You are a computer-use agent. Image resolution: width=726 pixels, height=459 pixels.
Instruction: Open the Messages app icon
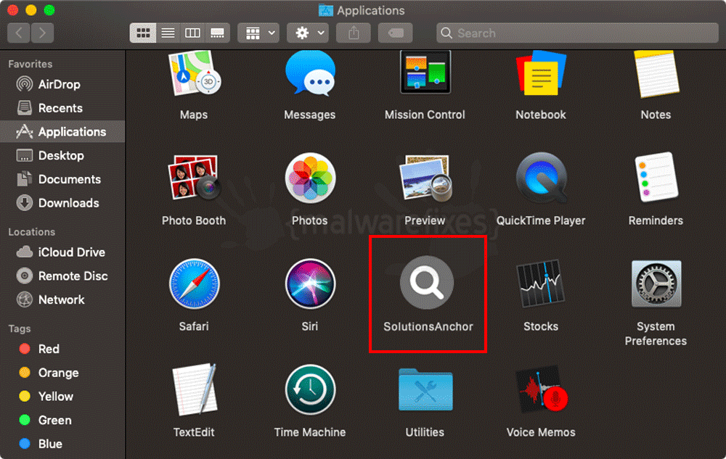[x=310, y=73]
